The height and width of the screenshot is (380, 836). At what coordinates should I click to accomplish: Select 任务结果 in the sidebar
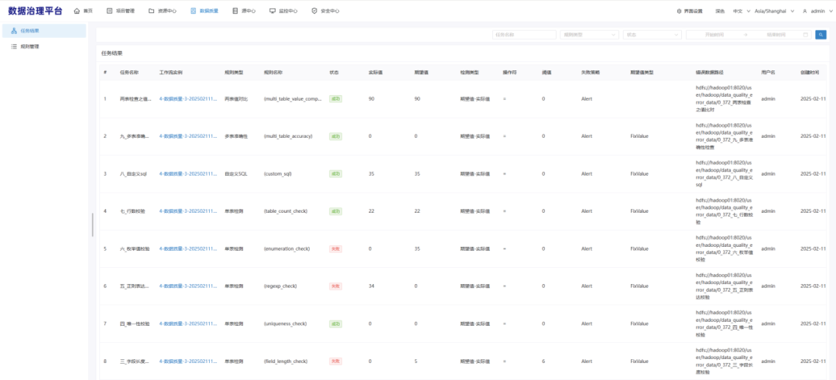[43, 31]
